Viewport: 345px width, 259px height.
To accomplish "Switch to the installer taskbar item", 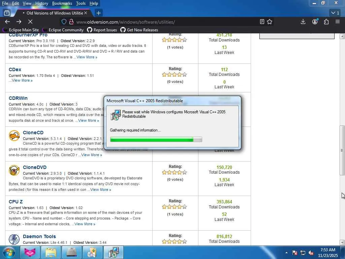I will point(114,252).
